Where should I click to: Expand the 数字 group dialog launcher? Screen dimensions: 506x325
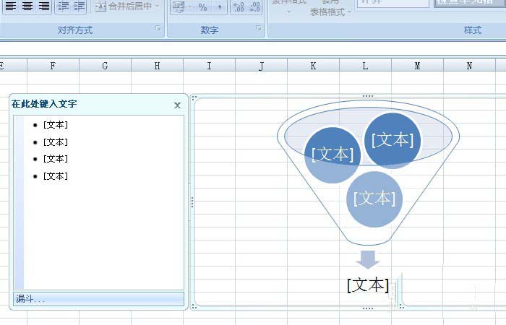point(258,30)
